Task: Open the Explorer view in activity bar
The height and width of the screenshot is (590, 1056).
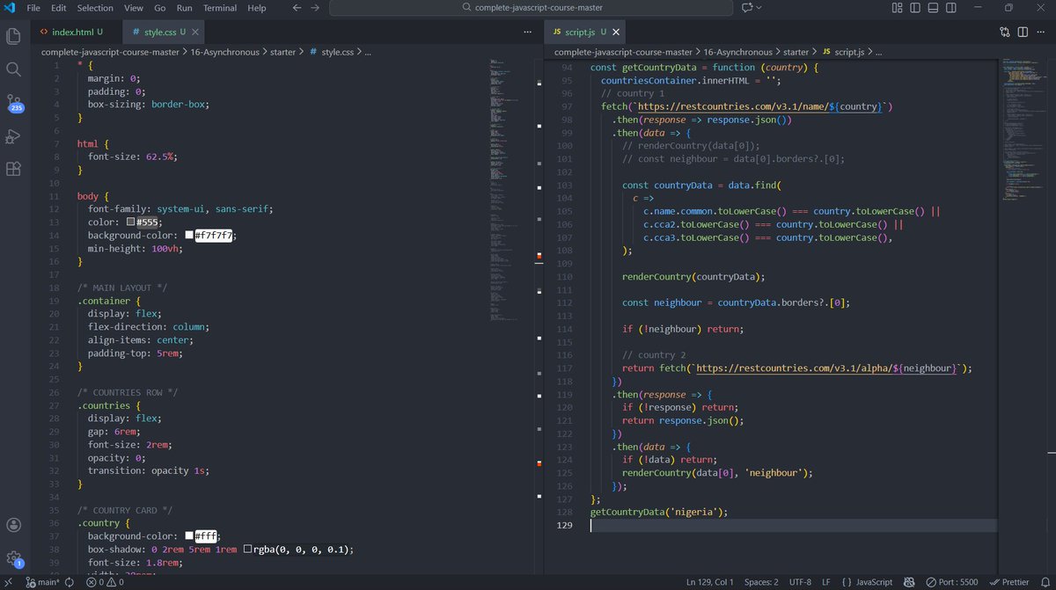Action: tap(13, 36)
